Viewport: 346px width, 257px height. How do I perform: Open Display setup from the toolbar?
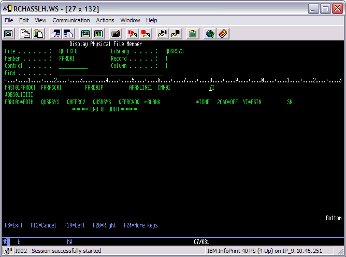[x=85, y=34]
